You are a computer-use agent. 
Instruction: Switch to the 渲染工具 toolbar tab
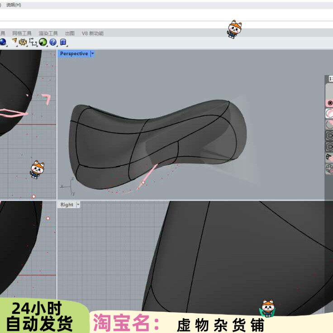48,33
